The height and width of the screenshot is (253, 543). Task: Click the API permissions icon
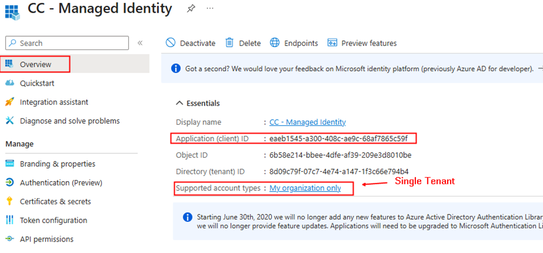[10, 239]
